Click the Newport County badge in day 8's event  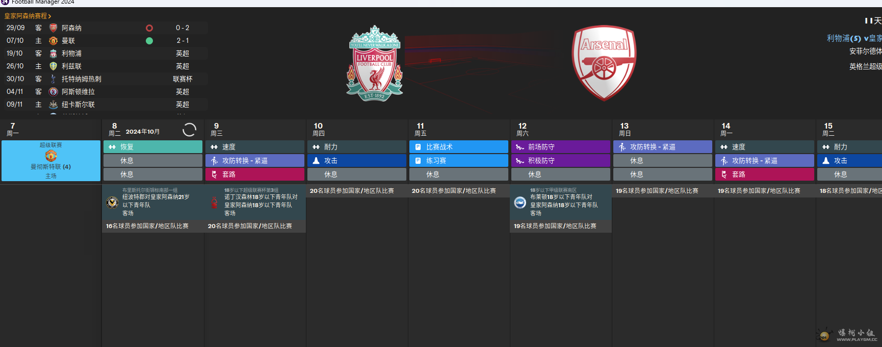pos(112,203)
